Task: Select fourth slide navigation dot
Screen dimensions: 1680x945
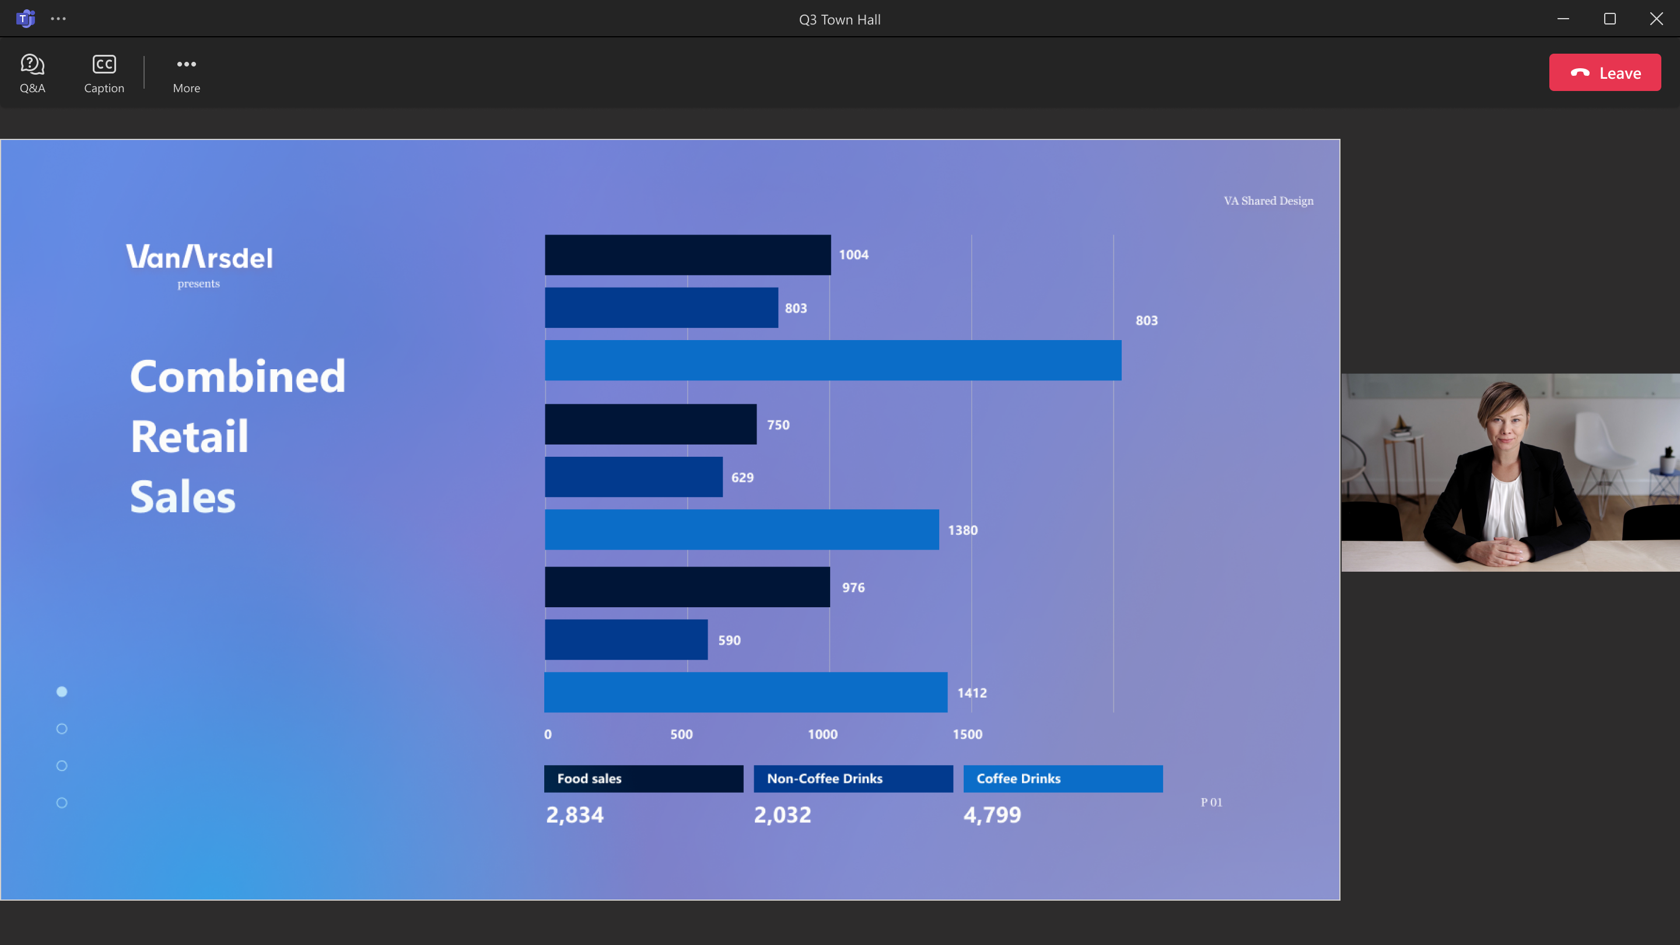Action: 62,802
